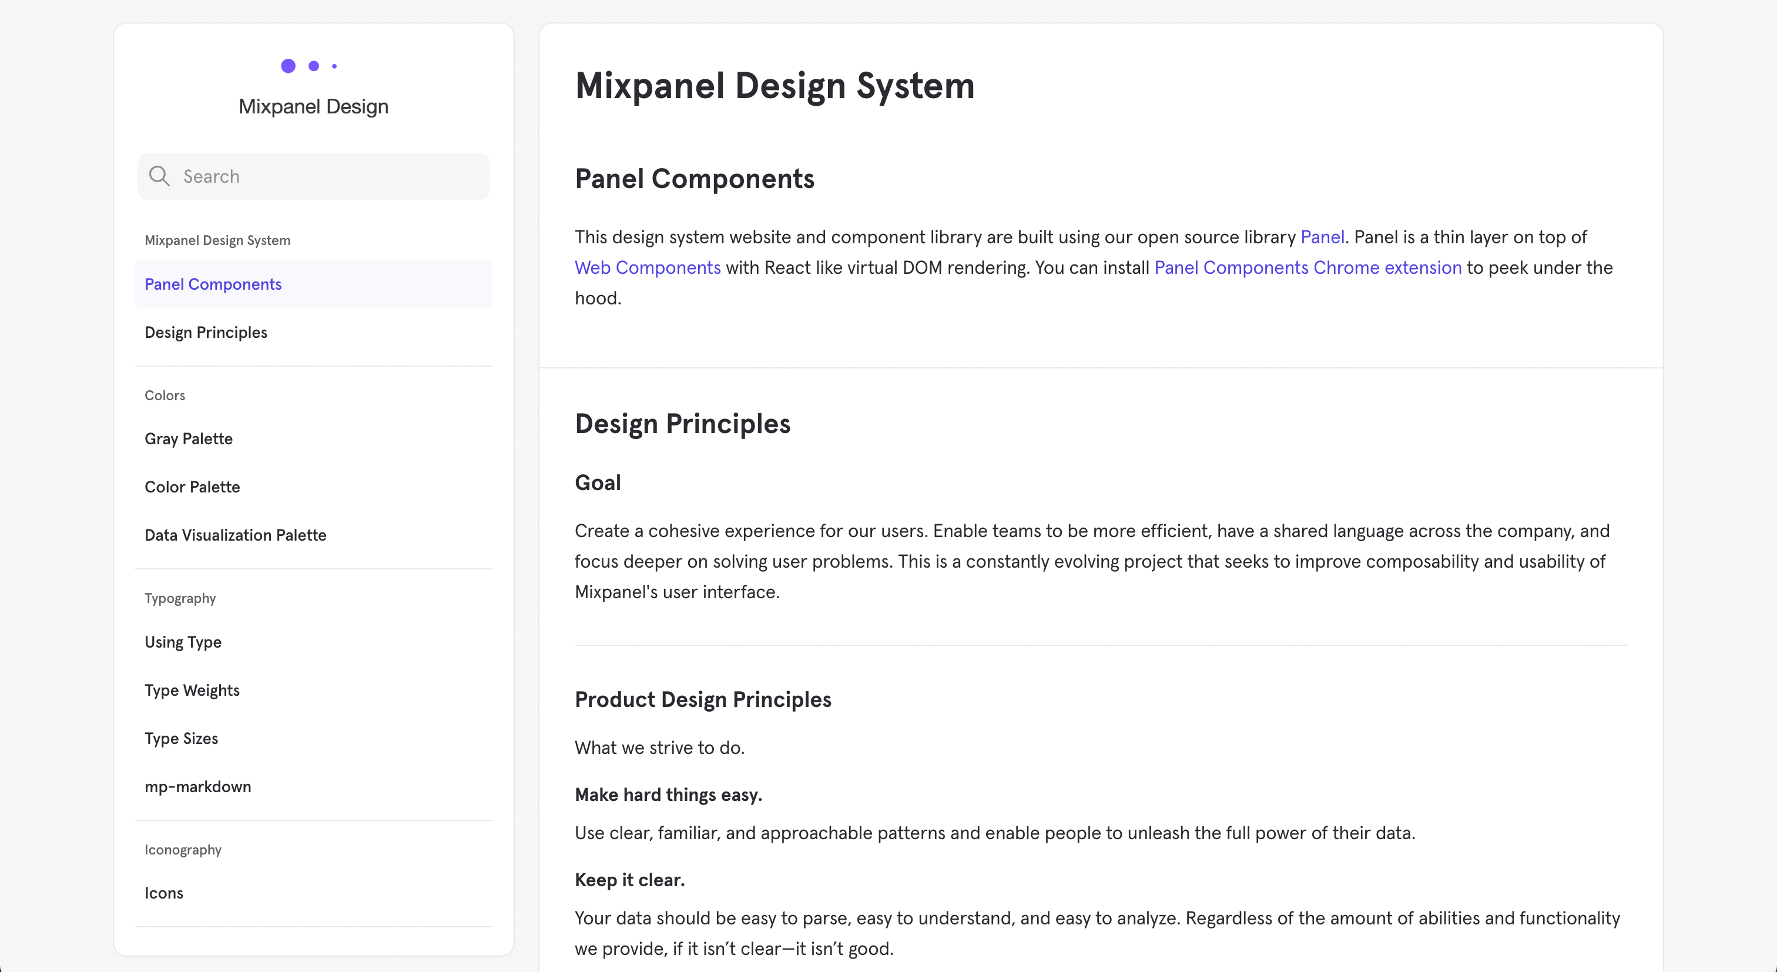Click the Iconography group label
This screenshot has width=1777, height=972.
(183, 850)
